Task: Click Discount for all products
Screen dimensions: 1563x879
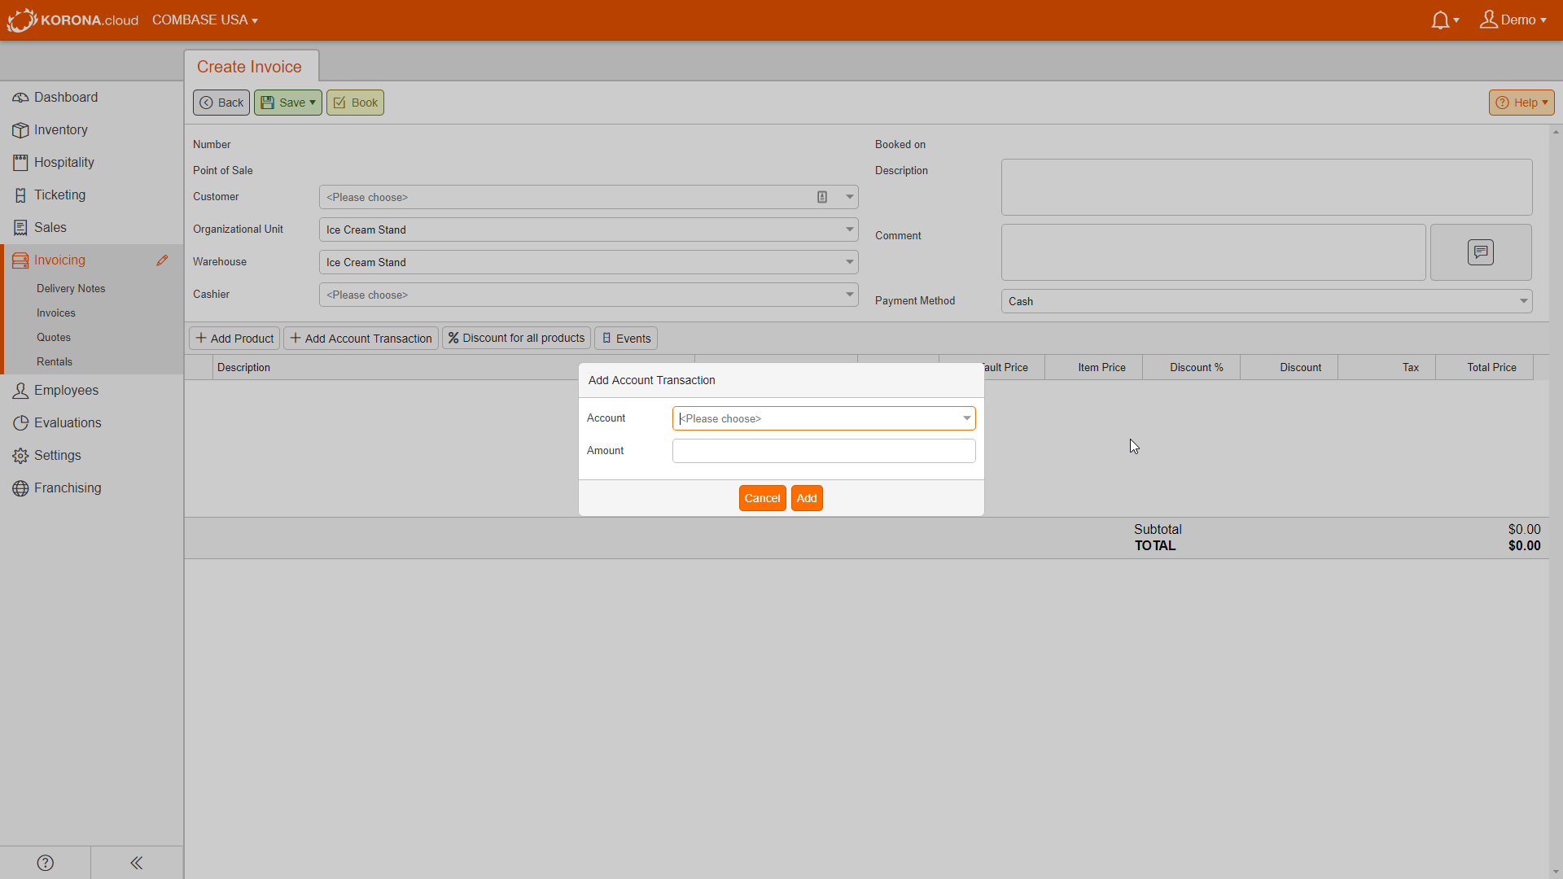Action: click(x=516, y=339)
